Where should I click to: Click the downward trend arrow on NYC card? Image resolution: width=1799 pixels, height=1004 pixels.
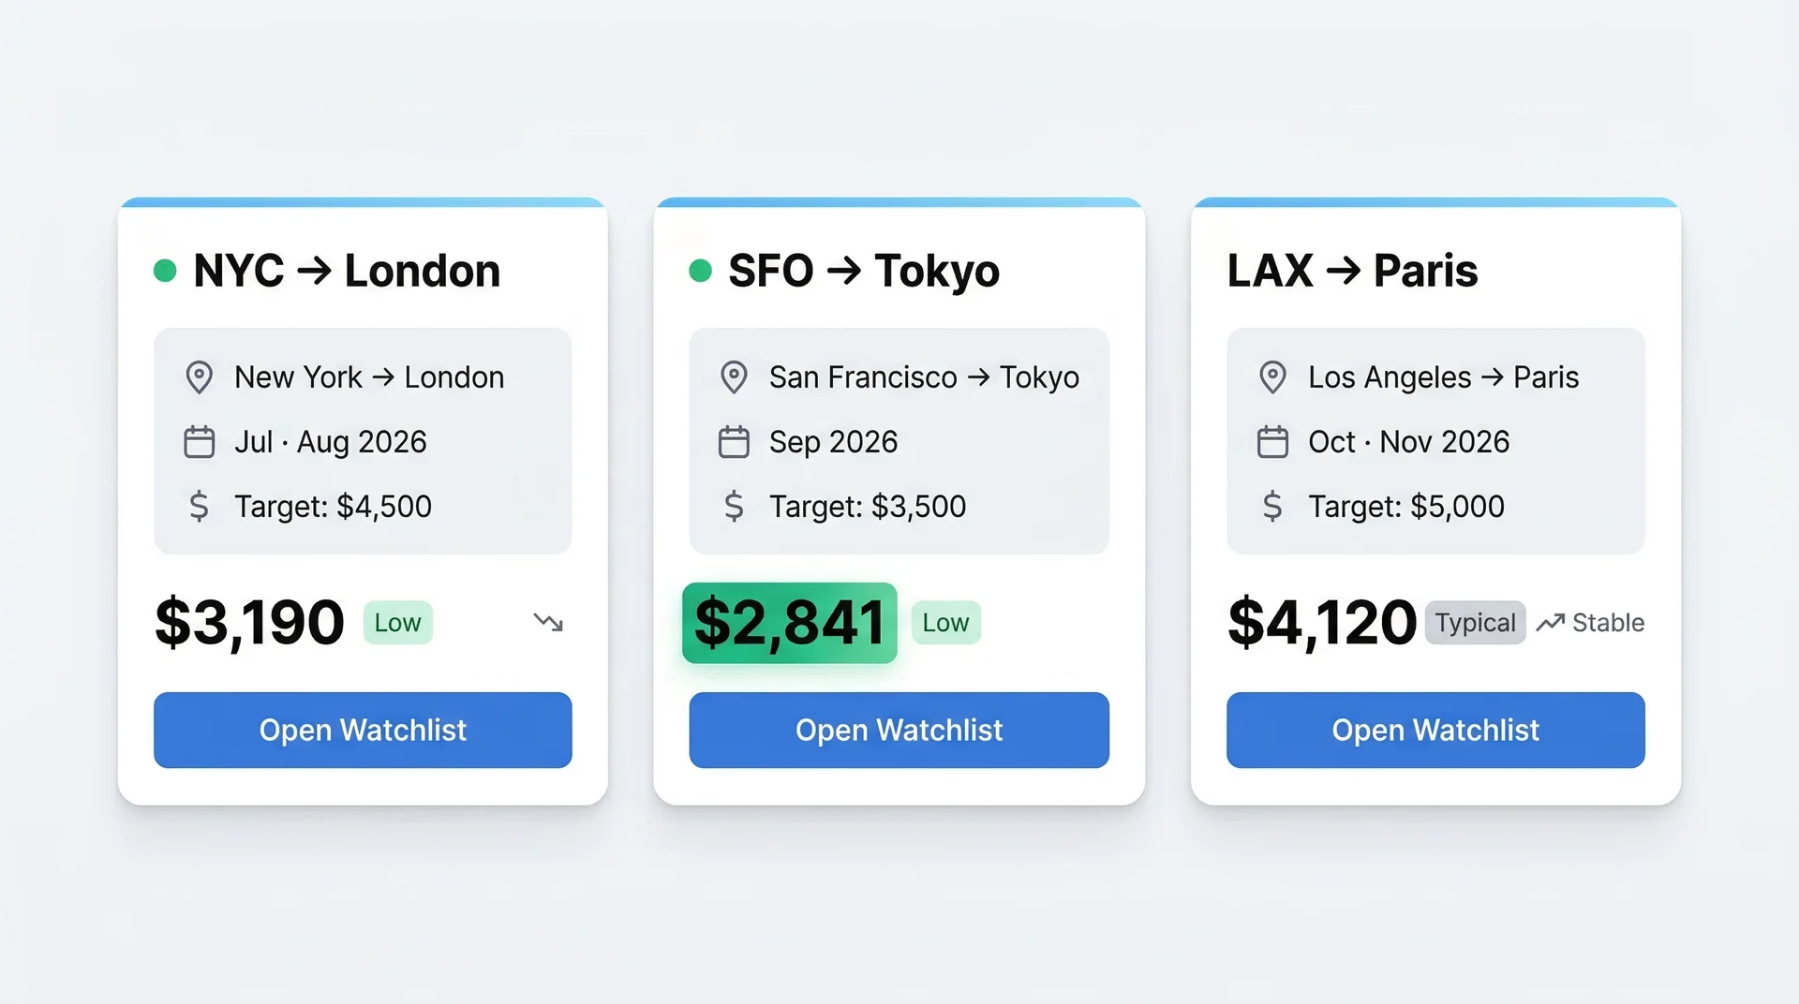[x=548, y=622]
